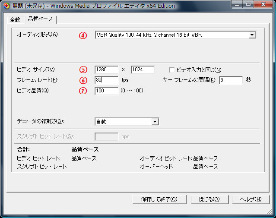
Task: Click the red circled number 4 marker
Action: point(83,35)
